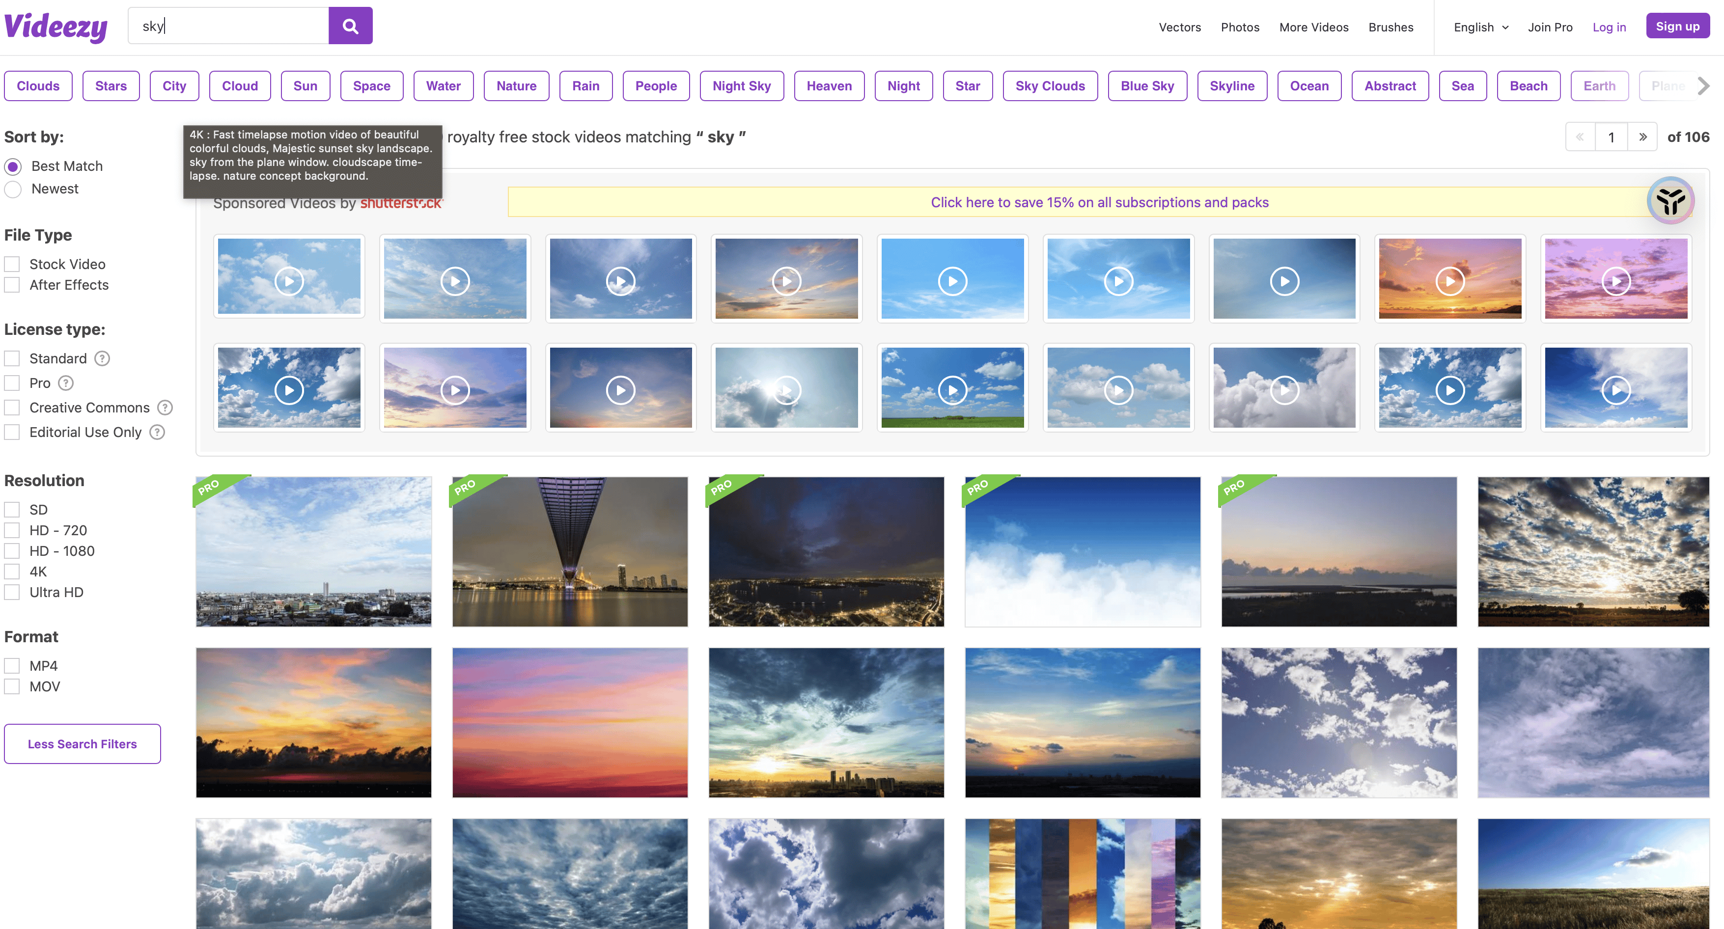Collapse filters with Less Search Filters
Viewport: 1724px width, 929px height.
point(83,744)
